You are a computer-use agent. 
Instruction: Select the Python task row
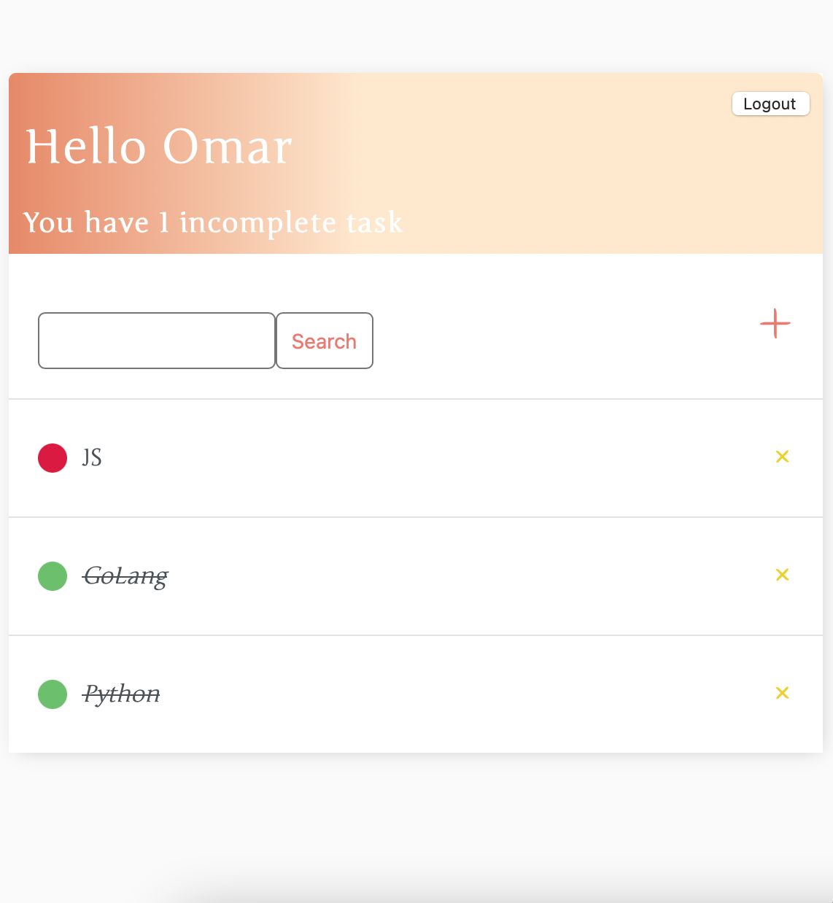[x=416, y=694]
